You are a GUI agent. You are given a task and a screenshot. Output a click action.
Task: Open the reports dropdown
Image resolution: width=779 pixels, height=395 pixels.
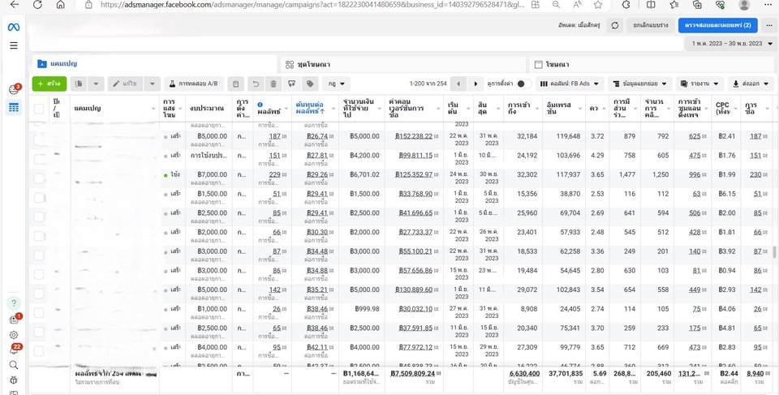click(x=700, y=84)
